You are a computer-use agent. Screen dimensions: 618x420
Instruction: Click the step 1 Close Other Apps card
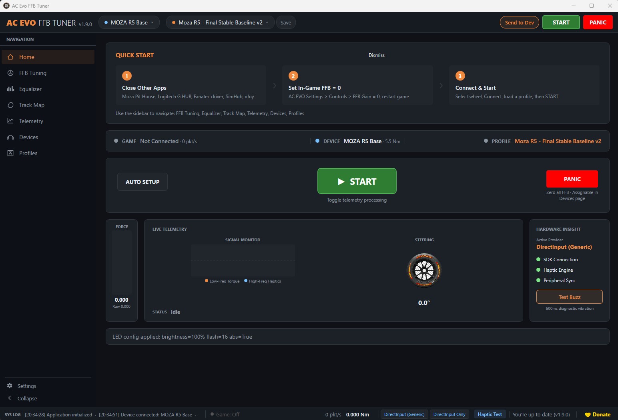click(x=191, y=85)
